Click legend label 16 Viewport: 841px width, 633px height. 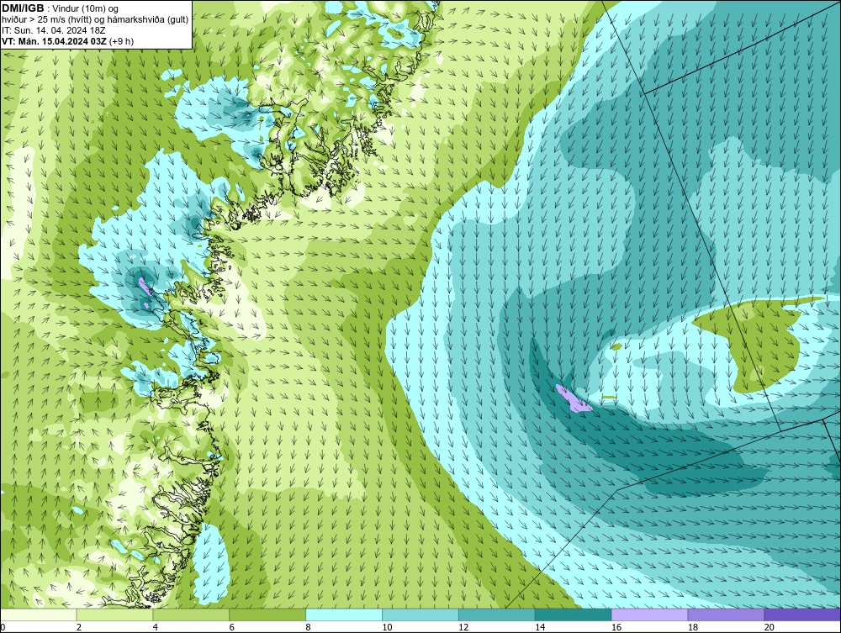point(616,627)
